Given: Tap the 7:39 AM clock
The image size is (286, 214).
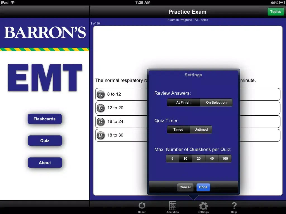Looking at the screenshot, I should coord(143,3).
